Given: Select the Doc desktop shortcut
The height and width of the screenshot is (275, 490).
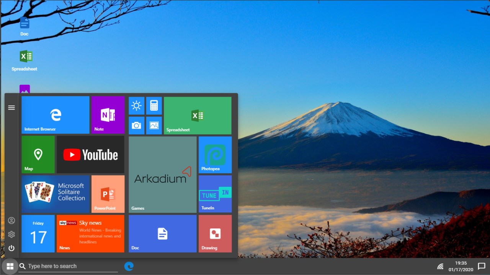Looking at the screenshot, I should tap(24, 26).
